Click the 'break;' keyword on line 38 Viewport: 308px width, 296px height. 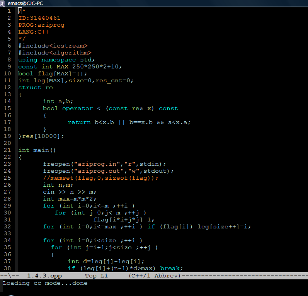171,268
